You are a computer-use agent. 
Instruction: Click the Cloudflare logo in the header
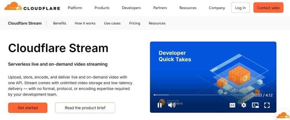point(32,7)
